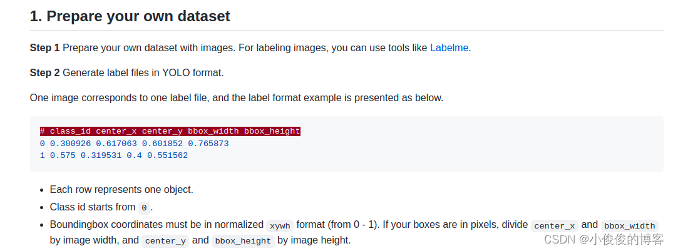Click the inline code tag "center_y" in the bullet

coord(165,241)
